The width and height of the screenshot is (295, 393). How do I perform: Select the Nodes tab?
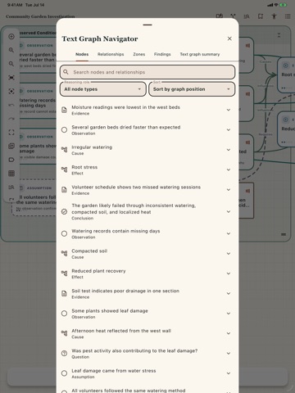[82, 54]
